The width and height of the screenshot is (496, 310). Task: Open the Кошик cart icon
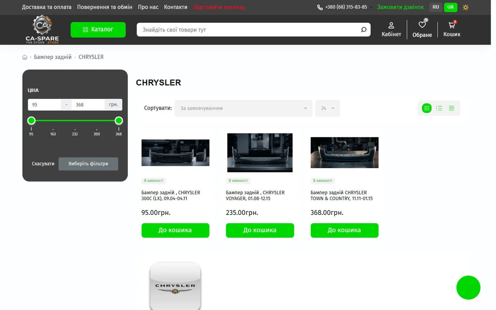(452, 25)
